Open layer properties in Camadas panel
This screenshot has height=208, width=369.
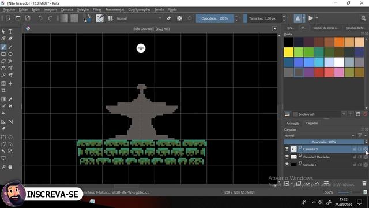click(326, 184)
